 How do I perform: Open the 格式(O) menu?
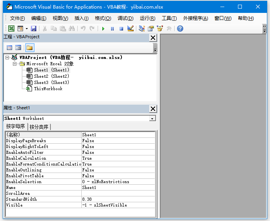pyautogui.click(x=103, y=18)
